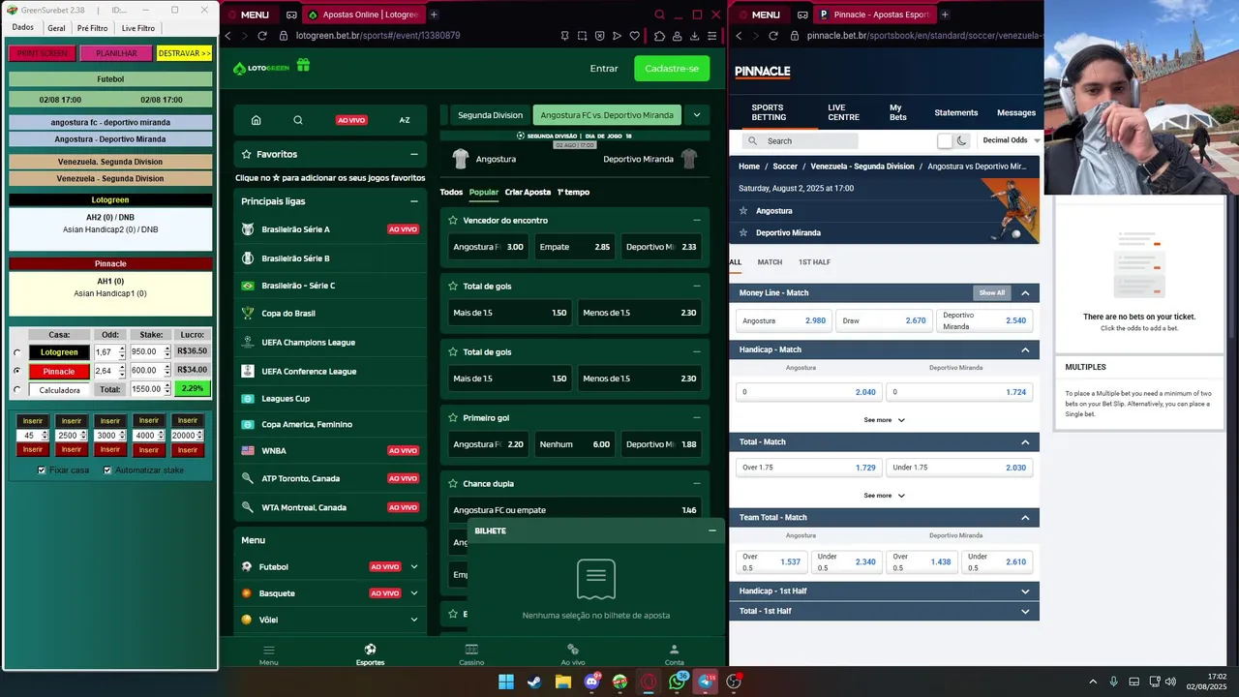This screenshot has width=1239, height=697.
Task: Collapse the Handicap - Match section
Action: pos(1025,349)
